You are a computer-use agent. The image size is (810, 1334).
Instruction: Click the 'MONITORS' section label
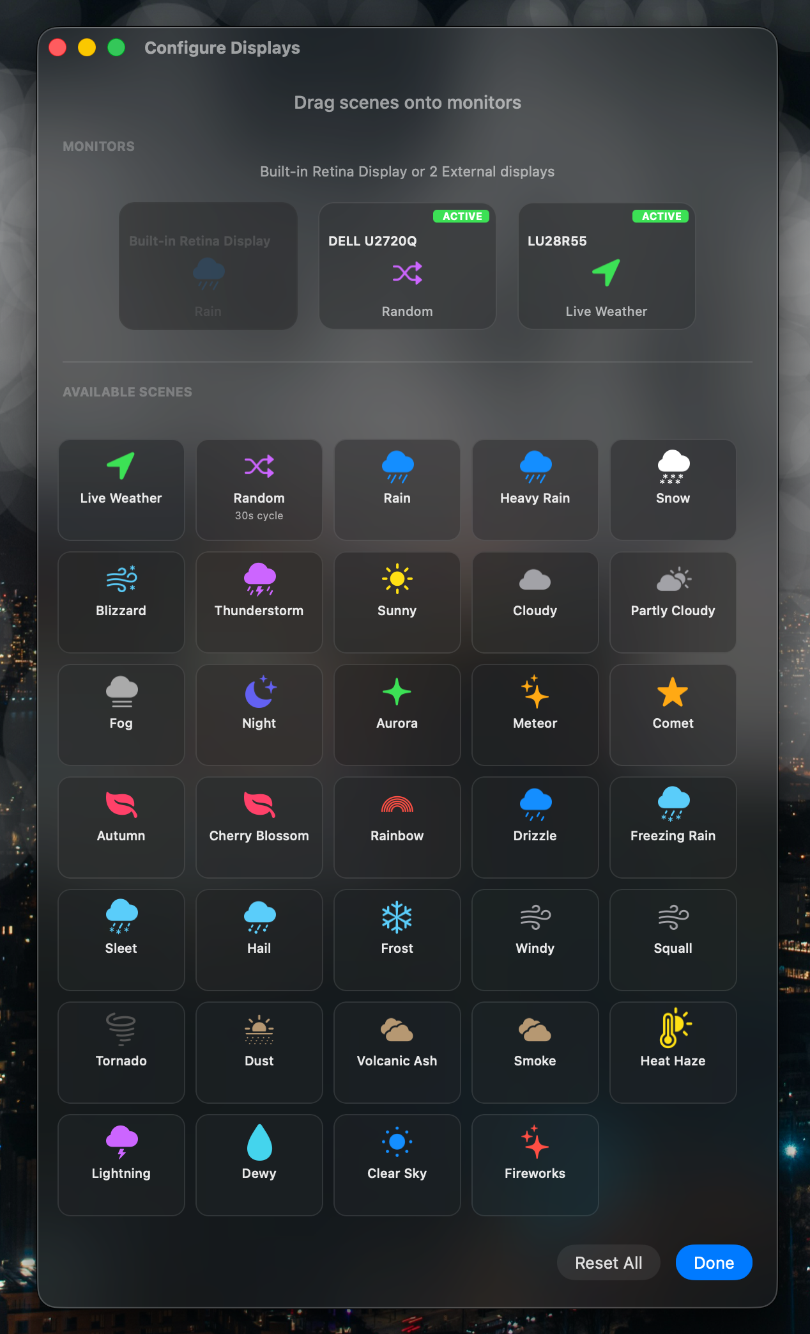tap(98, 146)
